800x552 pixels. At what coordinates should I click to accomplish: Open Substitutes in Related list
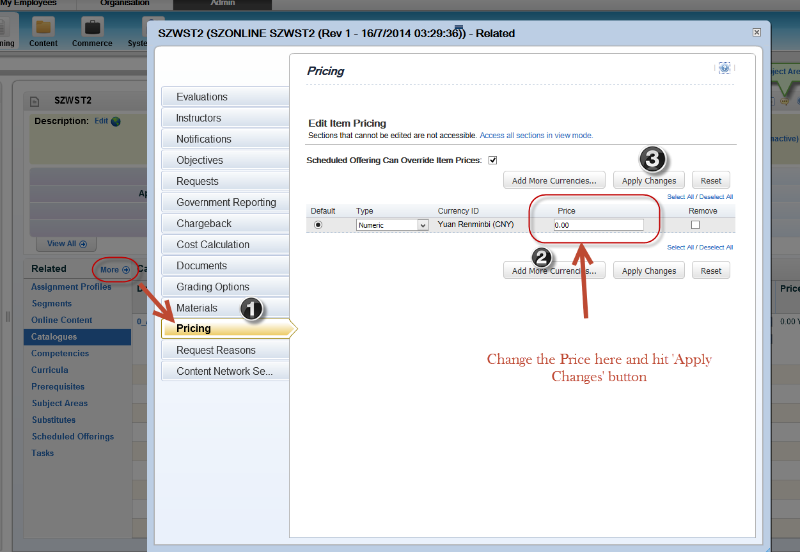(x=54, y=420)
